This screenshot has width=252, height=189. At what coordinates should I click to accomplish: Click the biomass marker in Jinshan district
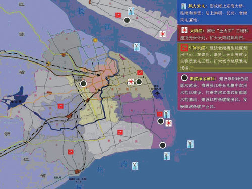tap(71, 152)
